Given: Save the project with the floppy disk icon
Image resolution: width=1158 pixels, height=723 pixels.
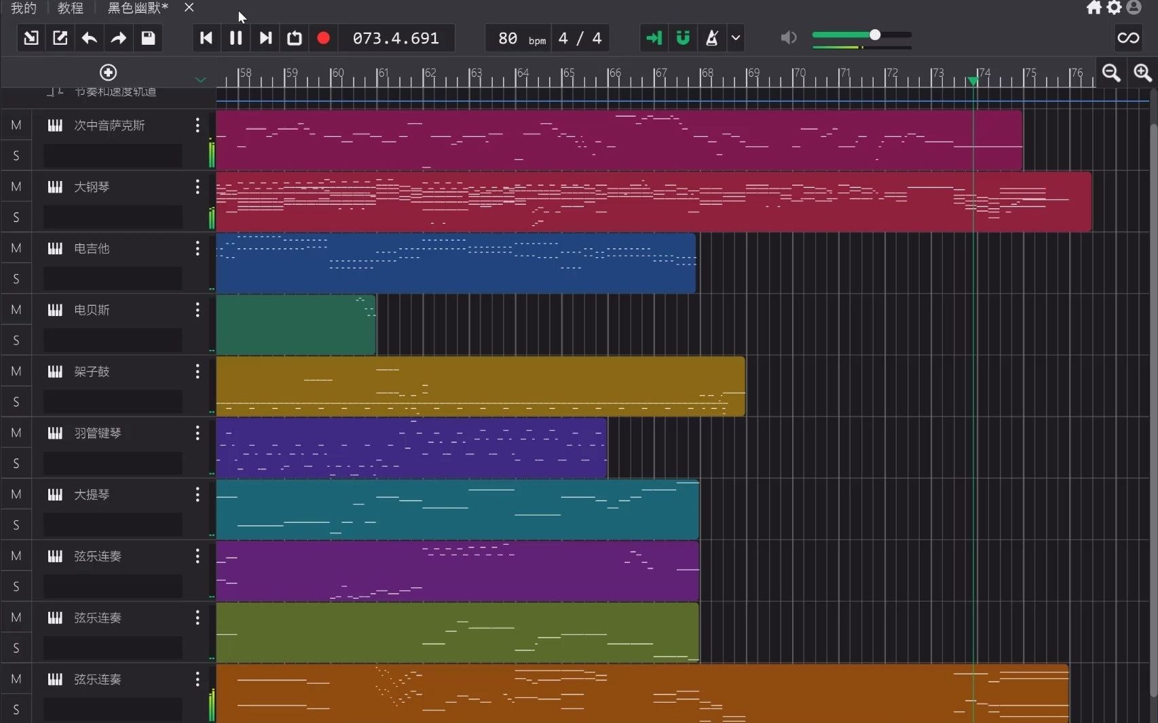Looking at the screenshot, I should click(x=148, y=38).
